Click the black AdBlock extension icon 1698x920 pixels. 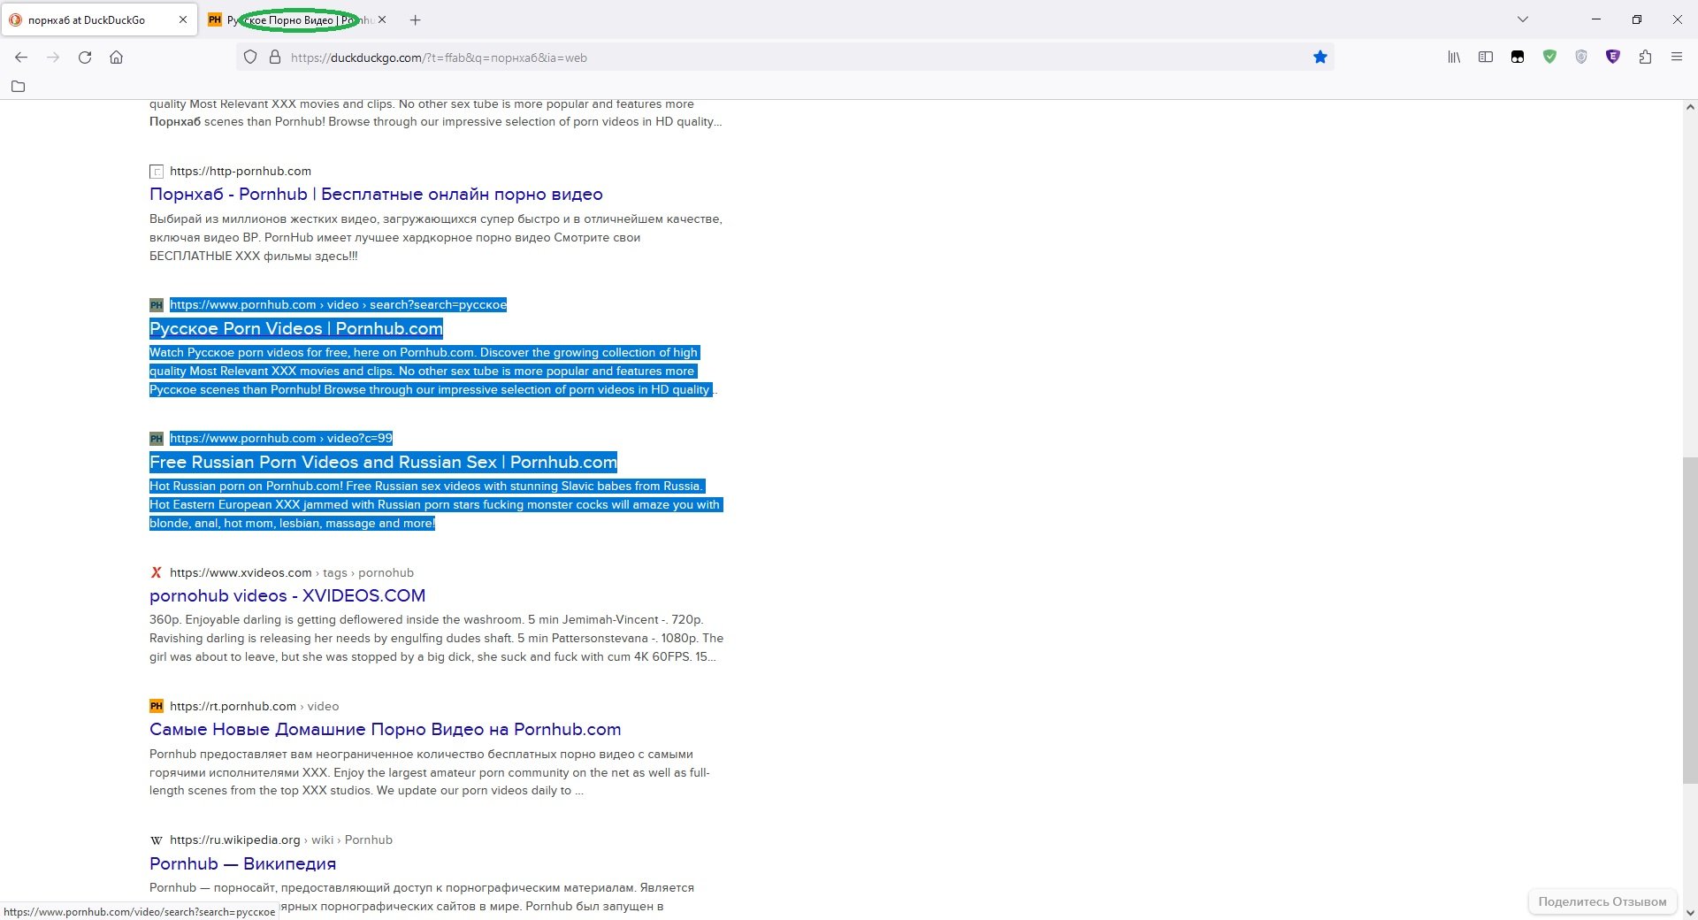point(1518,57)
